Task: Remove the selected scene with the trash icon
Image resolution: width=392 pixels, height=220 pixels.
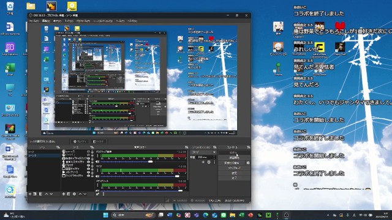Action: click(x=35, y=194)
